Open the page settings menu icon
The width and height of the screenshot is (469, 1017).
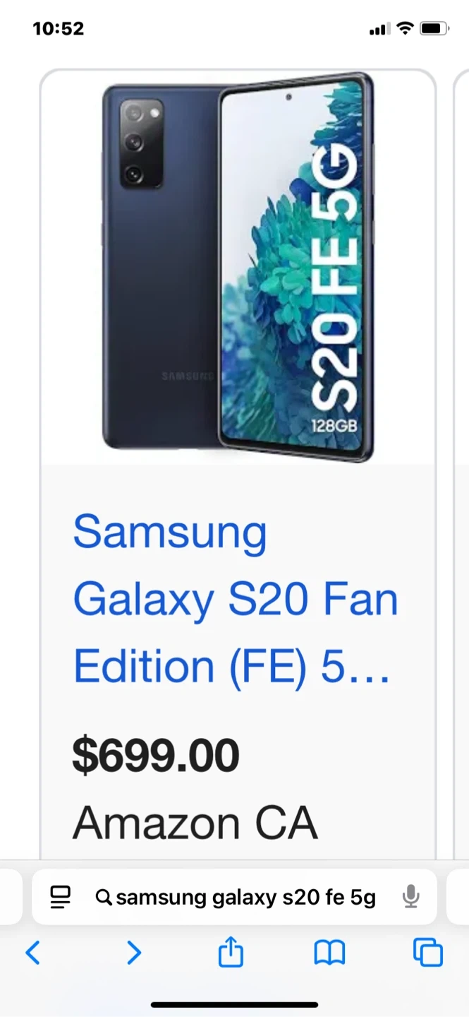point(61,898)
